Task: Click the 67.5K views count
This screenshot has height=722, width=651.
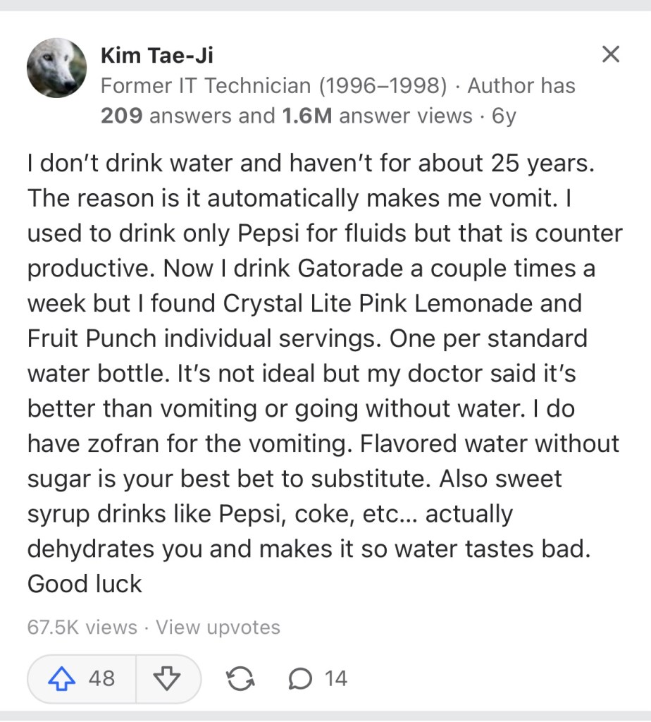Action: pos(82,627)
